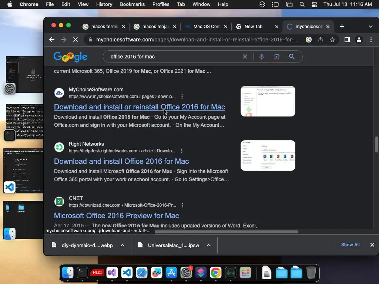The height and width of the screenshot is (284, 379).
Task: Click the Google logo
Action: pos(70,57)
